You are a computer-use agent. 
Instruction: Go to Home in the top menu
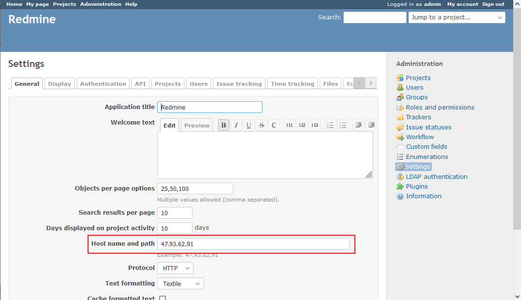(14, 4)
